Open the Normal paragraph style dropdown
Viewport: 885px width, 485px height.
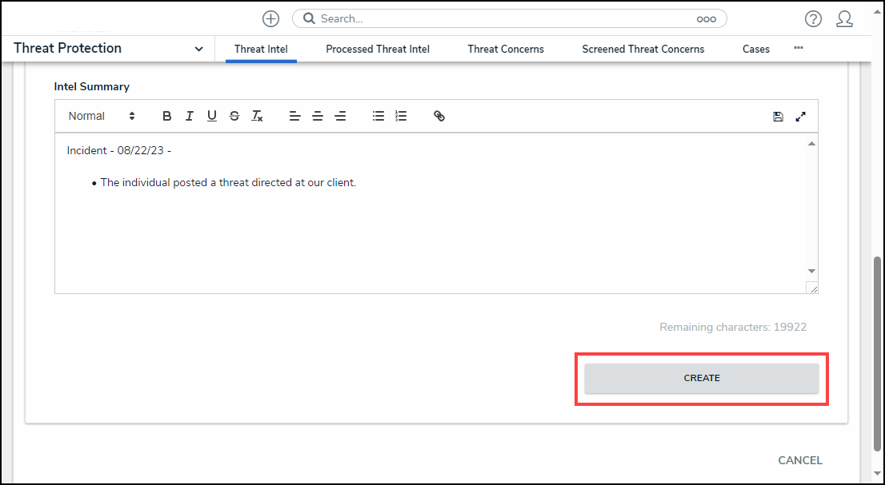click(102, 116)
